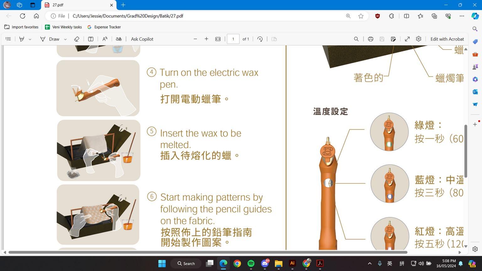The image size is (482, 271).
Task: Open the uBlock Origin extension
Action: click(x=378, y=16)
